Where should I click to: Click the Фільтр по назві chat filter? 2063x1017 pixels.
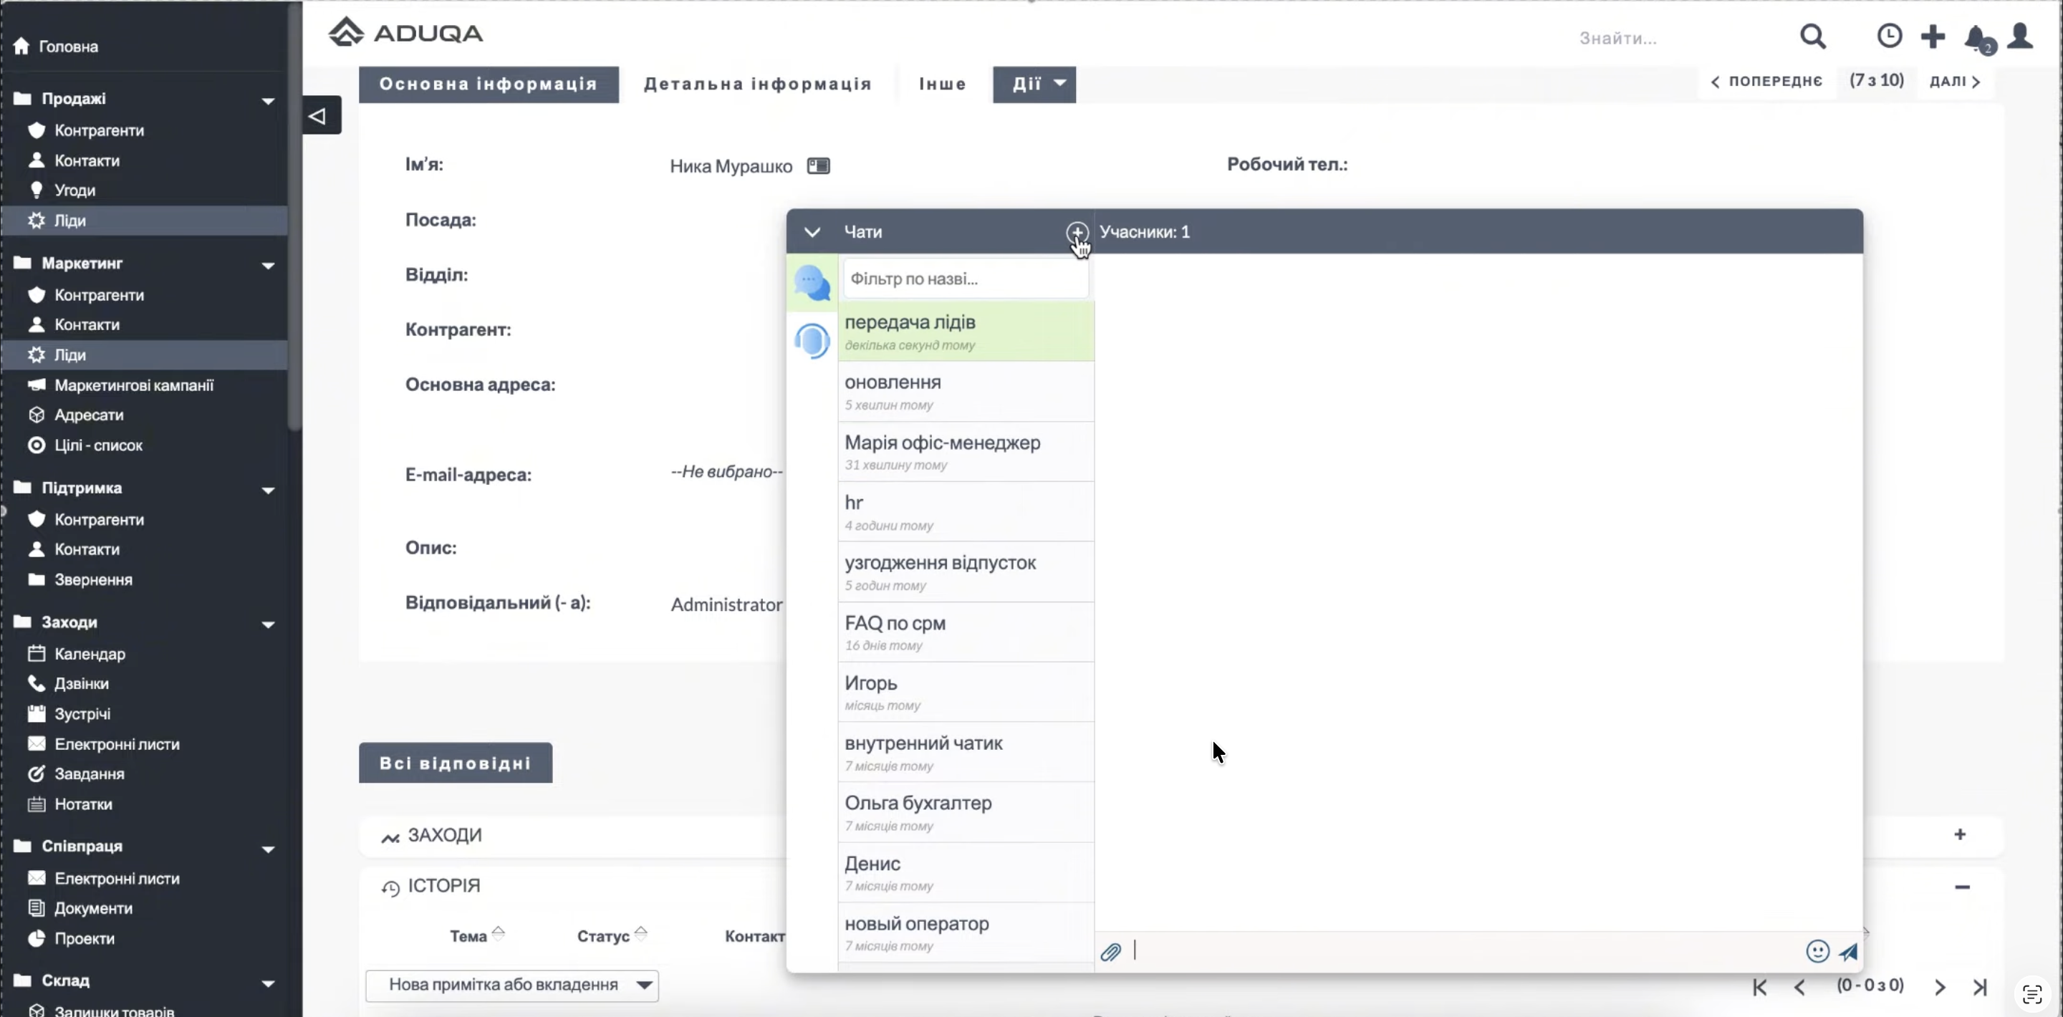click(966, 279)
